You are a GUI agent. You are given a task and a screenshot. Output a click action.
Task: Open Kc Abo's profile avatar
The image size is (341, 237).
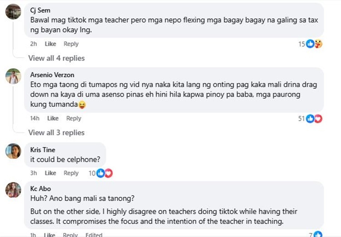(x=13, y=190)
